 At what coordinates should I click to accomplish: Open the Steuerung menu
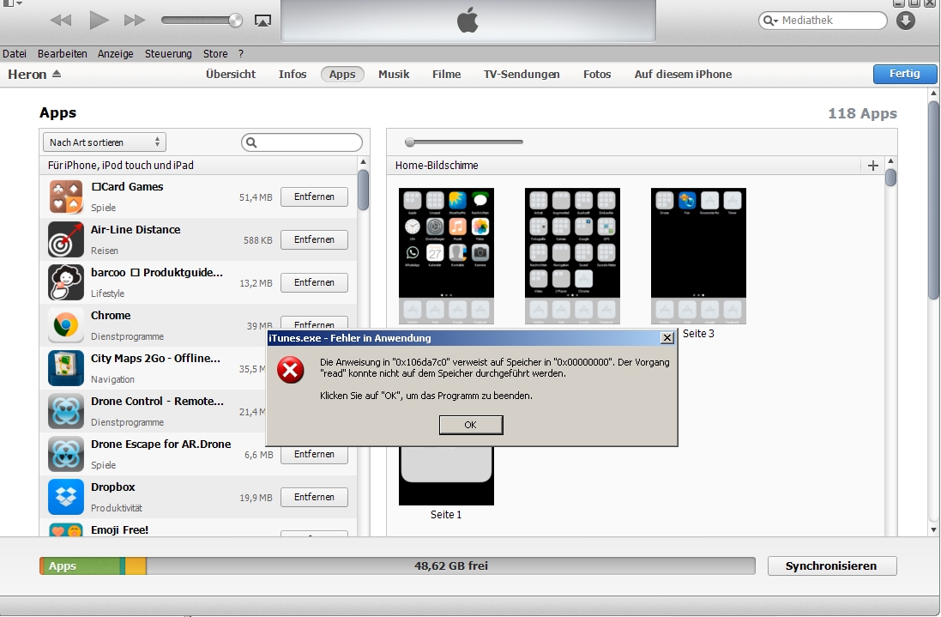click(x=168, y=54)
